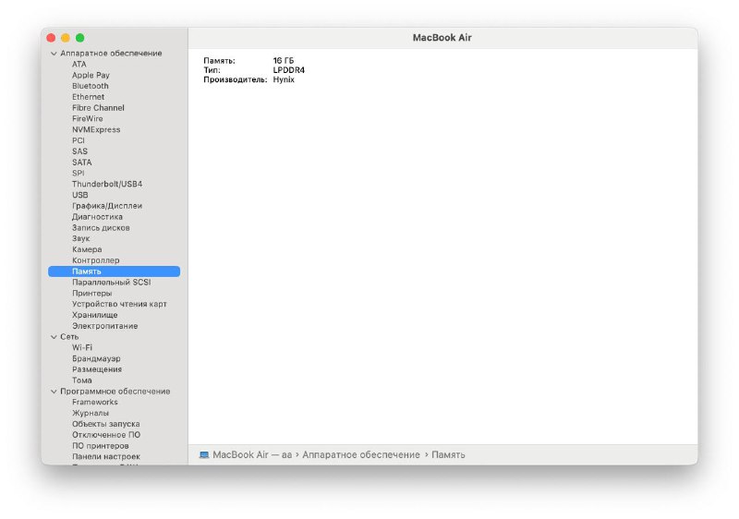Select NVMExpress item

(96, 129)
